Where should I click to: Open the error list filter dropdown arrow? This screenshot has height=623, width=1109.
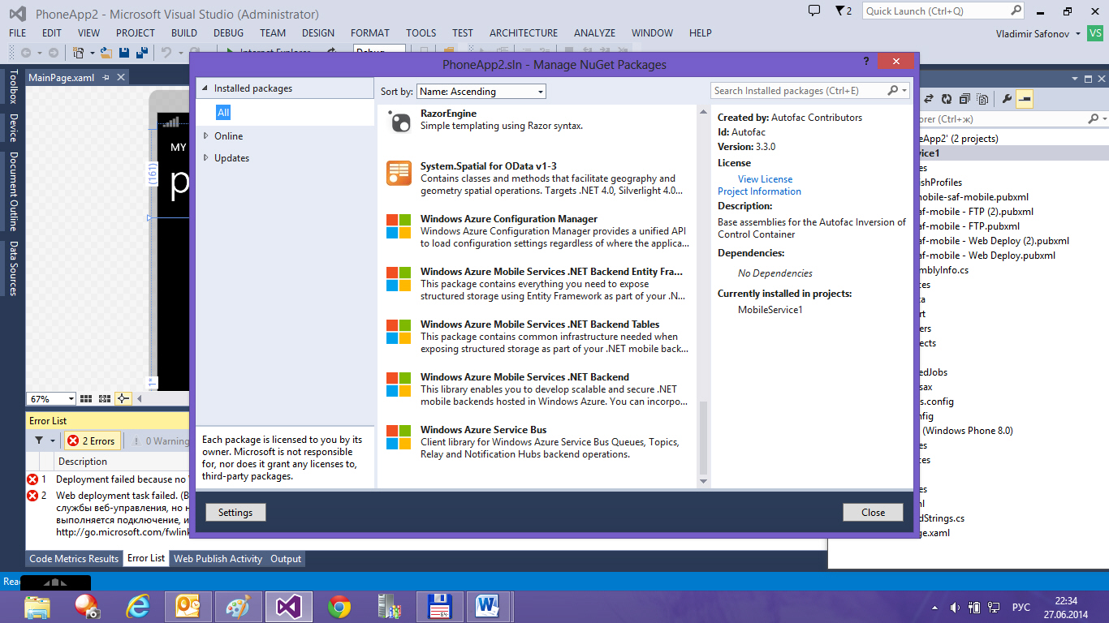(x=53, y=440)
